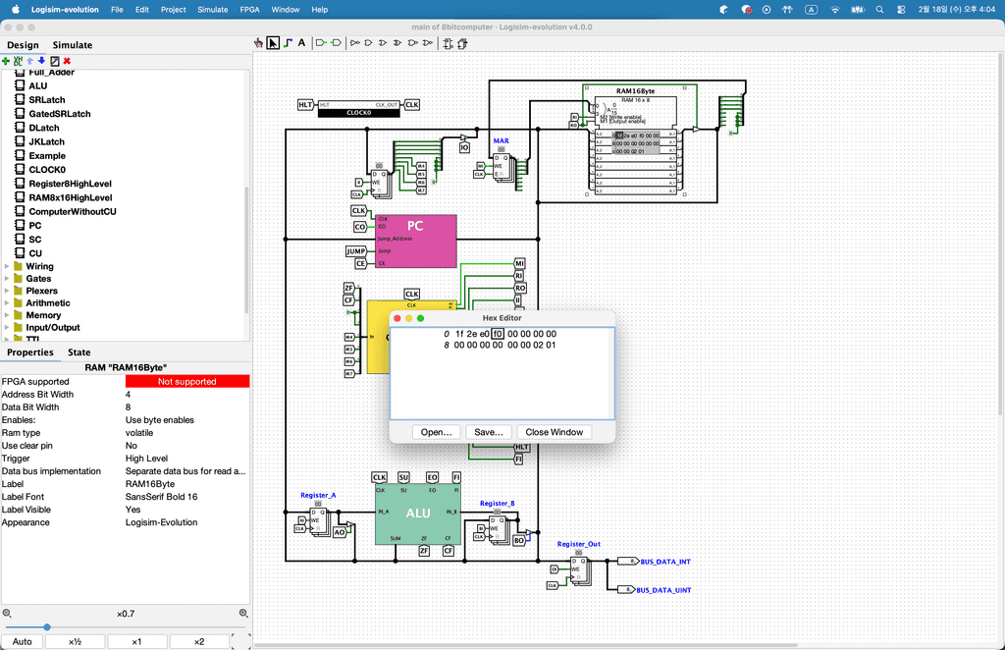Switch to the State tab
This screenshot has height=650, width=1005.
coord(79,352)
